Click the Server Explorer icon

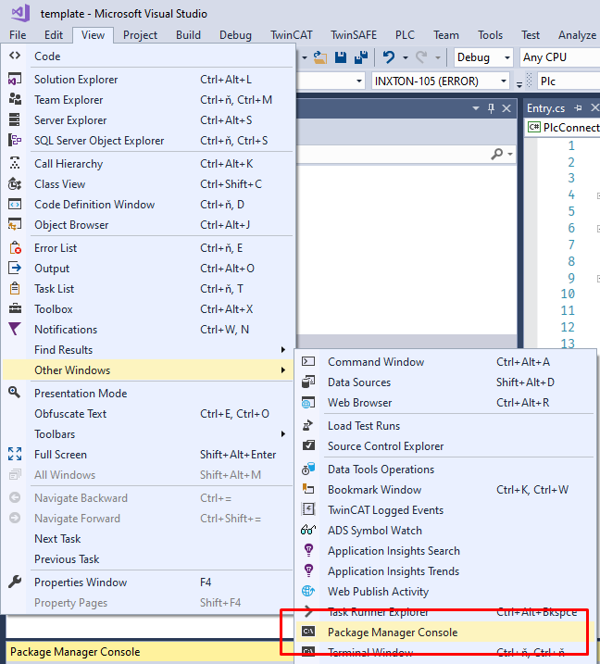(x=15, y=119)
